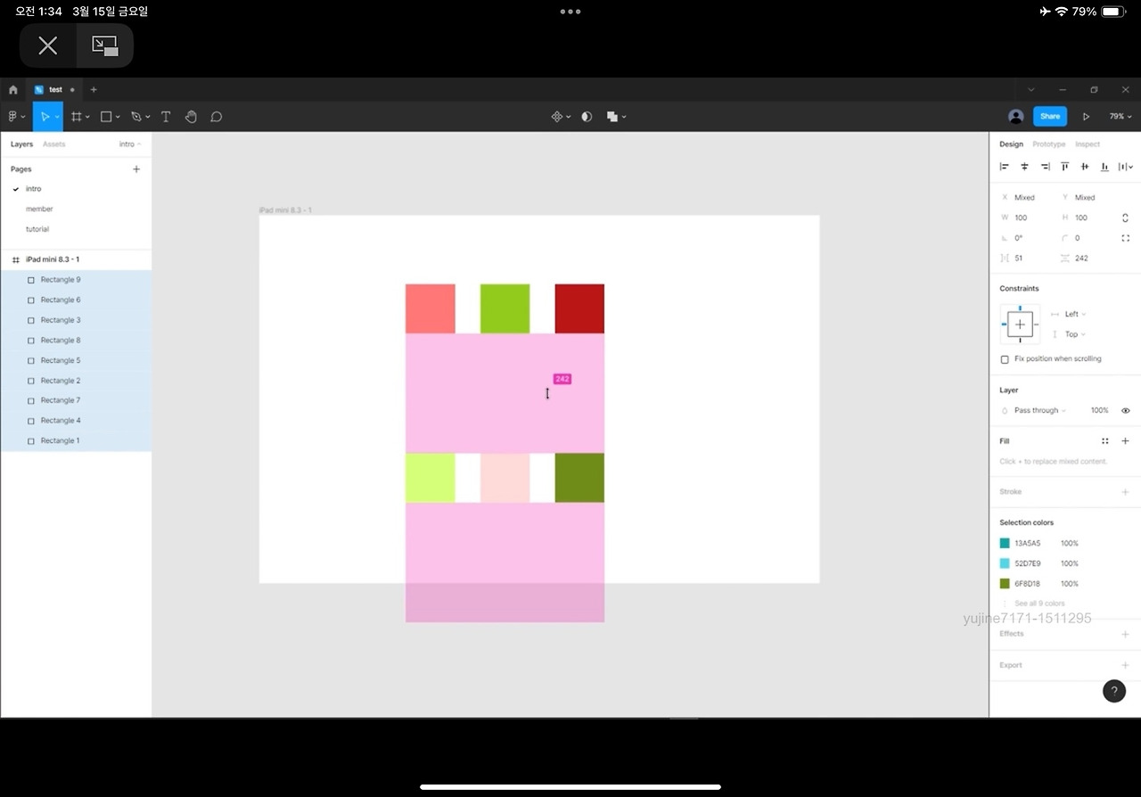Screen dimensions: 1141x797
Task: Add a fill with the plus icon
Action: (1125, 441)
